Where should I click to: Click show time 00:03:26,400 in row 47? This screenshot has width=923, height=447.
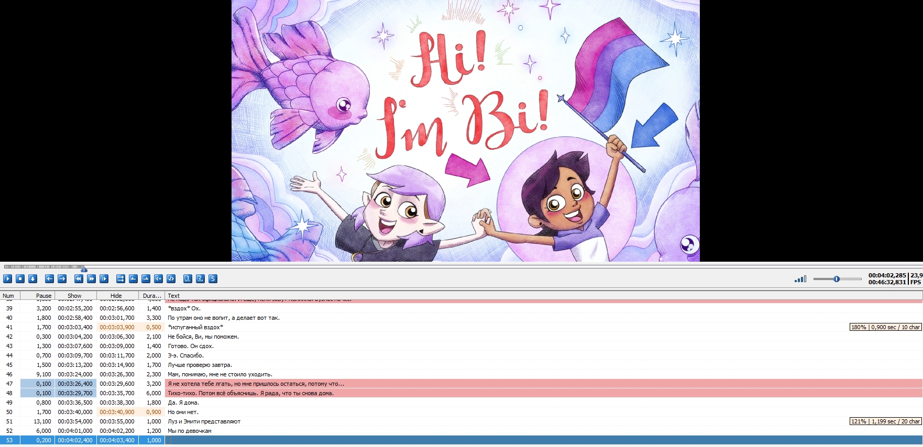click(x=75, y=384)
